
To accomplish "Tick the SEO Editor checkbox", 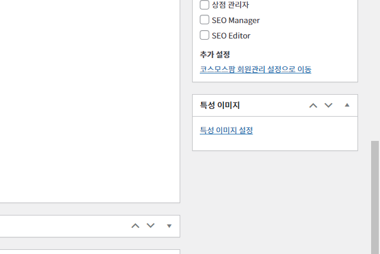I will pos(205,35).
